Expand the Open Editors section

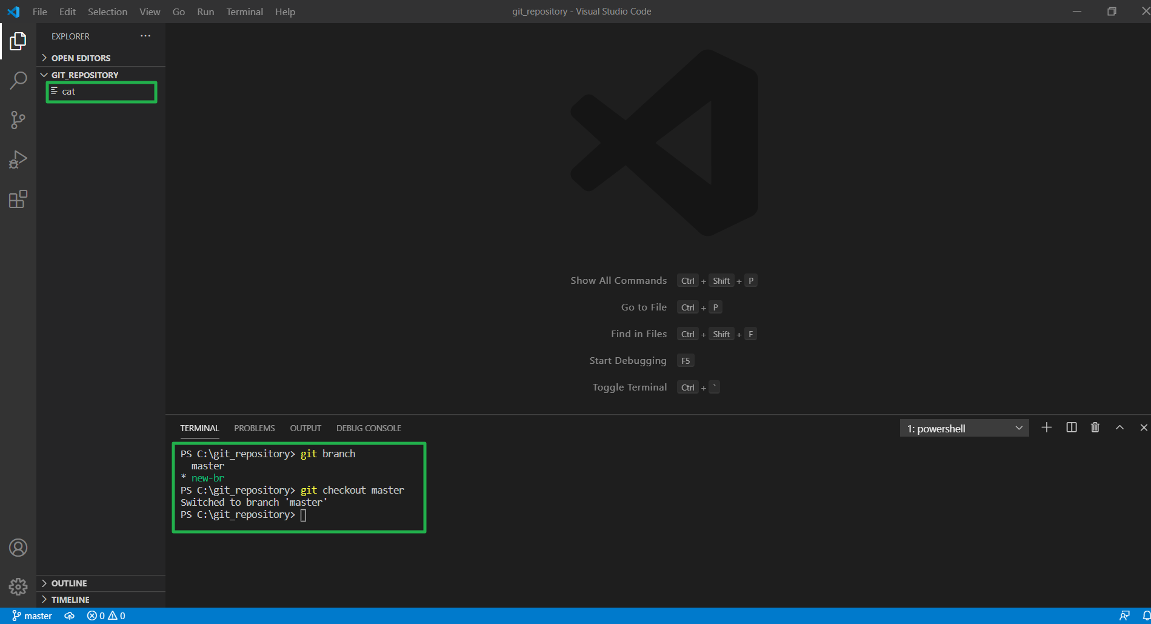(101, 58)
